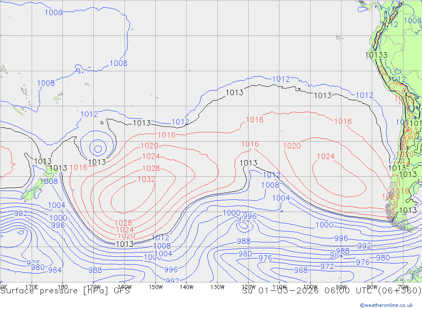Select the 170W longitude axis label
The width and height of the screenshot is (422, 309).
[94, 287]
